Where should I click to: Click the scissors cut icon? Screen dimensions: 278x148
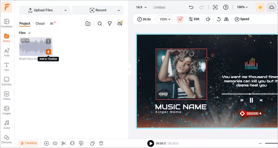point(64,144)
